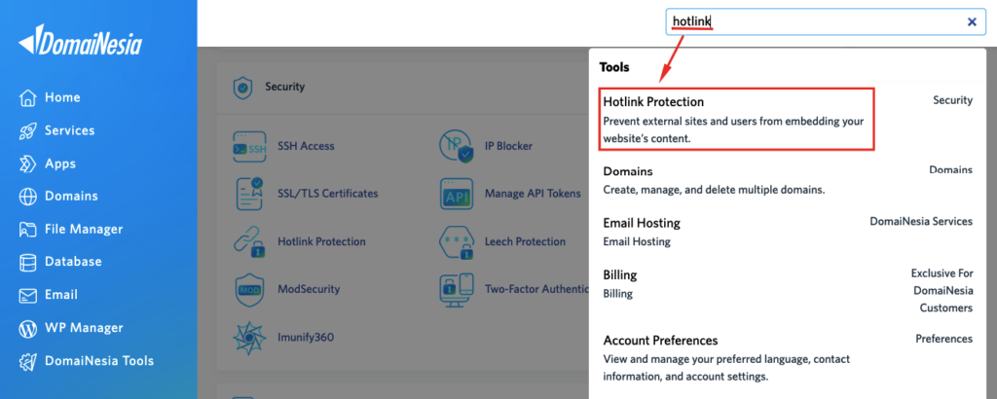Image resolution: width=997 pixels, height=399 pixels.
Task: Click the Home house icon in sidebar
Action: tap(28, 98)
